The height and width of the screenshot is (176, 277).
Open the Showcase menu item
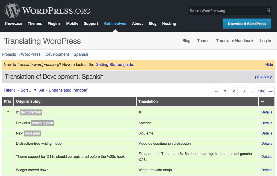13,23
